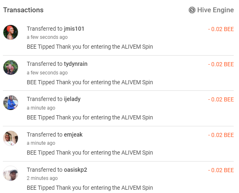This screenshot has width=239, height=193.
Task: Visit the tydynrain username link
Action: pos(76,64)
